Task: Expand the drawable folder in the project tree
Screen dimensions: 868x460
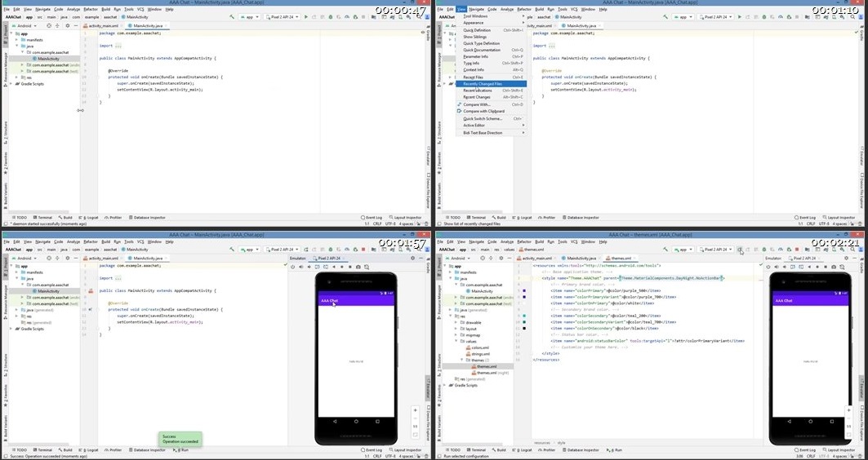Action: pos(456,322)
